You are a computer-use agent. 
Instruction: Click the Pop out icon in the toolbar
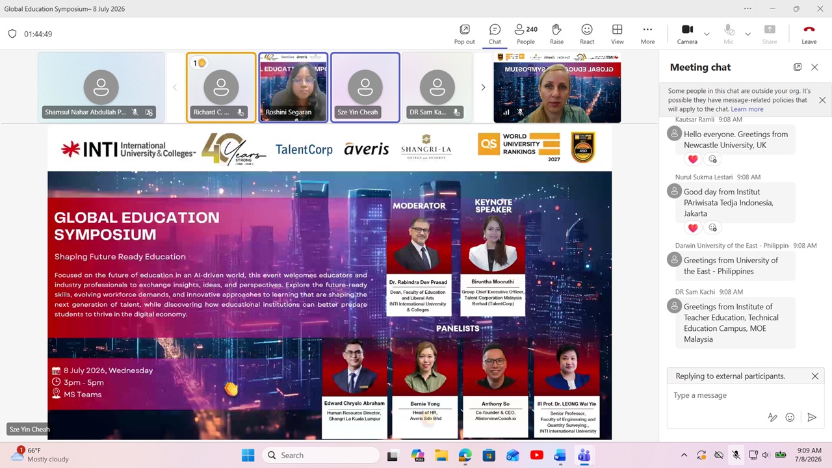tap(464, 34)
